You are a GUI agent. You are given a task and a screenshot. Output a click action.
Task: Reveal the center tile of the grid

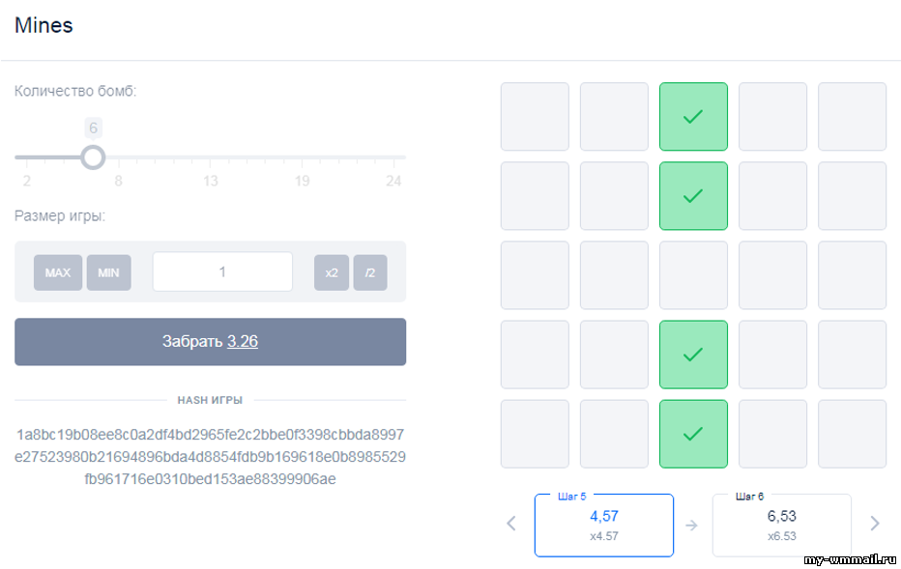coord(693,275)
